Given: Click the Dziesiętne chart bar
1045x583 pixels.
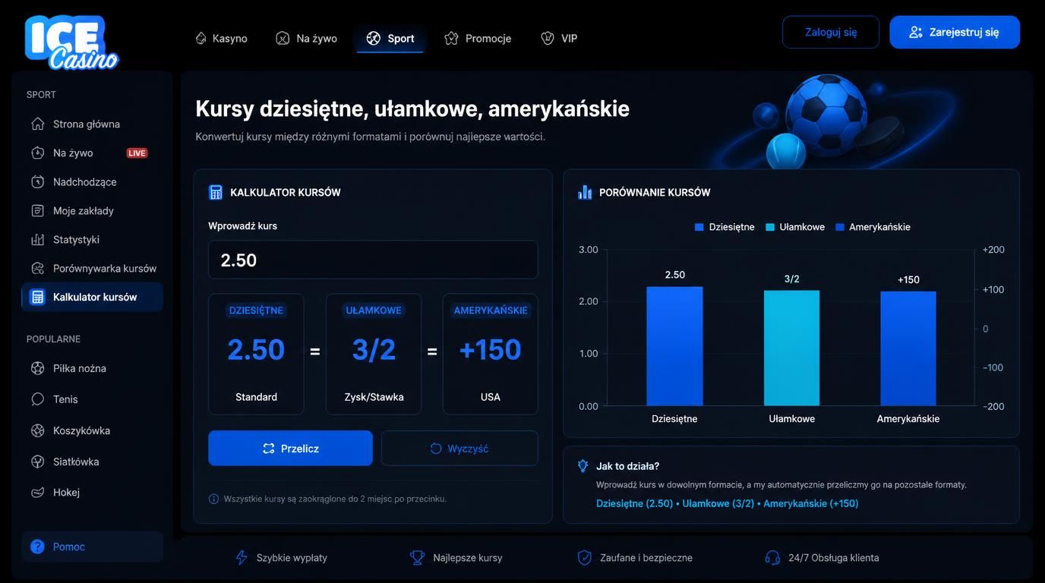Looking at the screenshot, I should [x=674, y=346].
